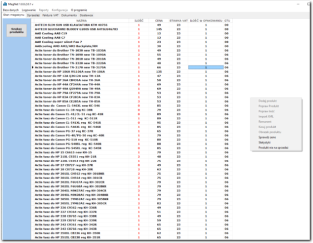313x243 pixels.
Task: Sort by the CENA column header
Action: coord(159,21)
